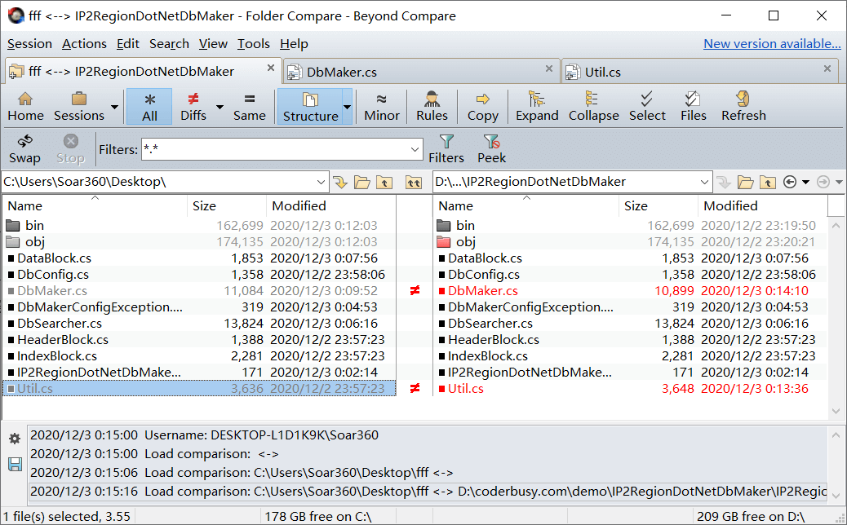This screenshot has height=525, width=847.
Task: Swap the left and right sides
Action: click(24, 148)
